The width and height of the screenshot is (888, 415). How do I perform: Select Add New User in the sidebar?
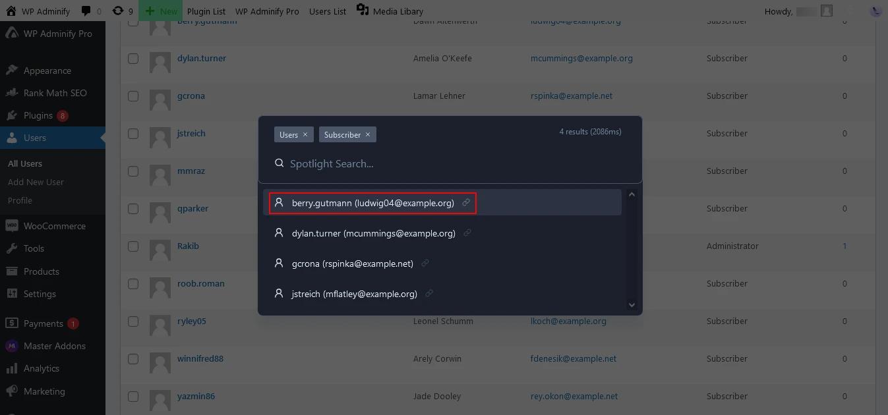click(36, 182)
